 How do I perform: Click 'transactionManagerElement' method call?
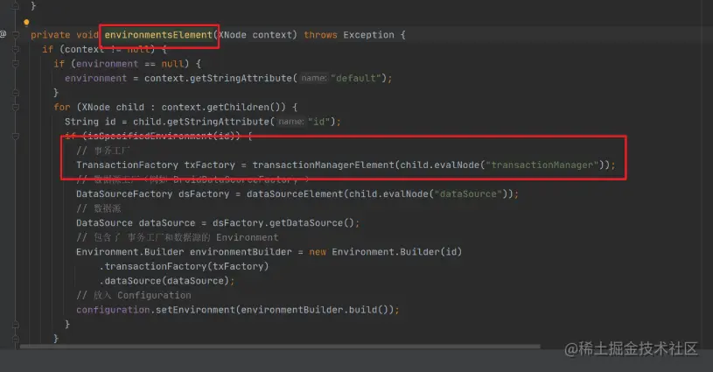click(x=324, y=165)
